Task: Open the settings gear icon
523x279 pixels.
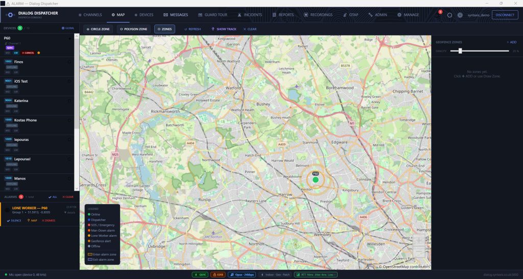Action: (x=460, y=15)
